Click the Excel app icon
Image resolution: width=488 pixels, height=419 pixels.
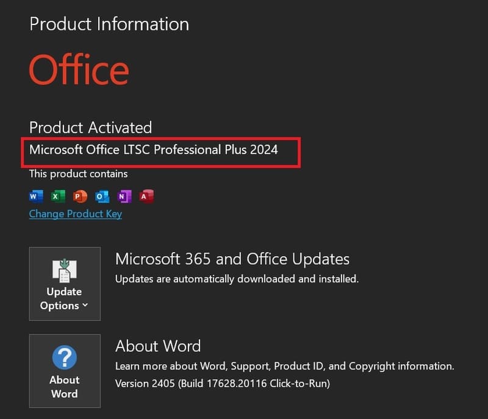(x=58, y=196)
